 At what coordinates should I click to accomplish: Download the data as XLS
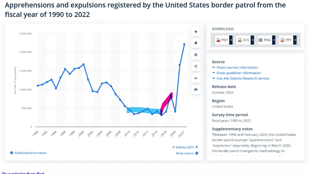243,40
